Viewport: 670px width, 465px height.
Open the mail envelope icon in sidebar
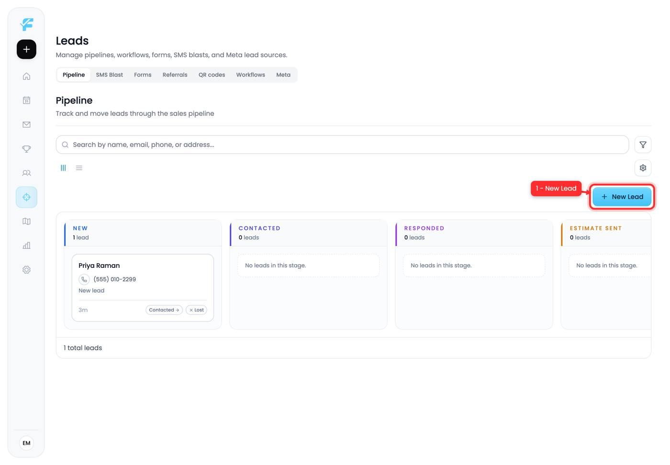[26, 124]
